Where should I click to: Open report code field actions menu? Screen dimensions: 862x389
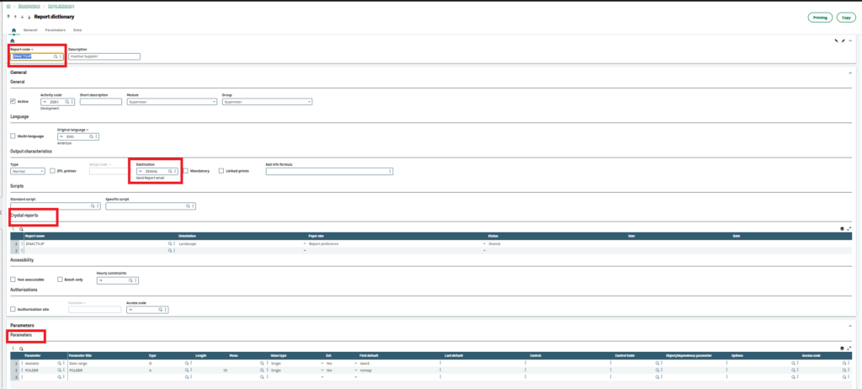coord(61,56)
